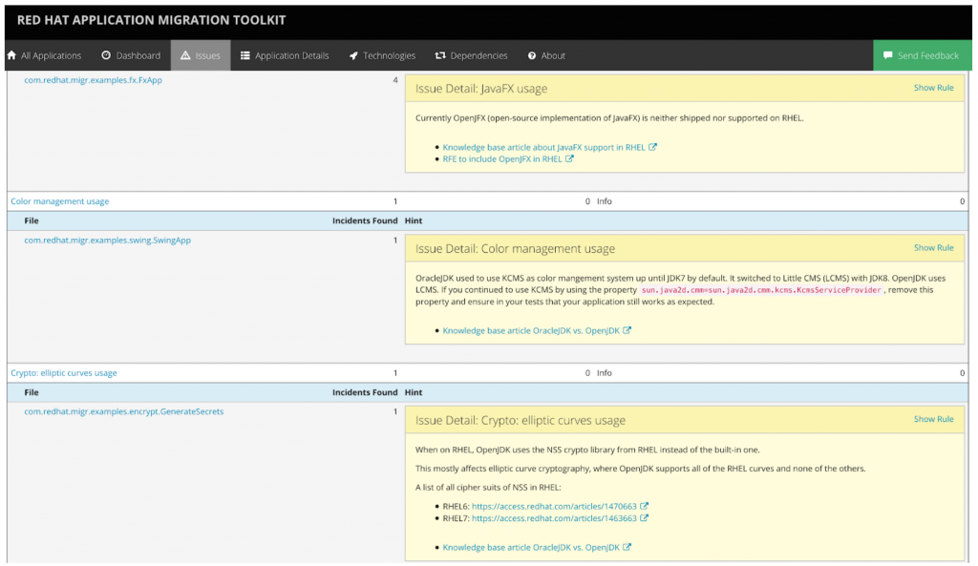
Task: Collapse the Color management usage issue row
Action: tap(59, 201)
